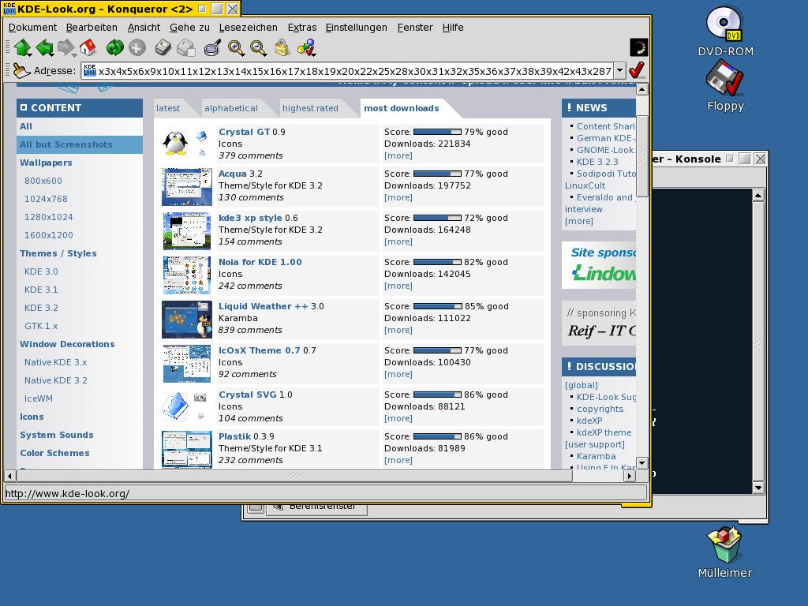Expand the Back button history dropdown
This screenshot has width=808, height=606.
pyautogui.click(x=52, y=54)
